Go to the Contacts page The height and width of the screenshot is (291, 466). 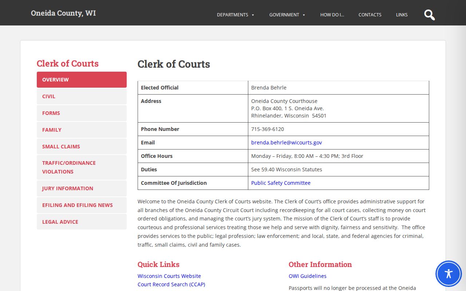click(x=370, y=15)
